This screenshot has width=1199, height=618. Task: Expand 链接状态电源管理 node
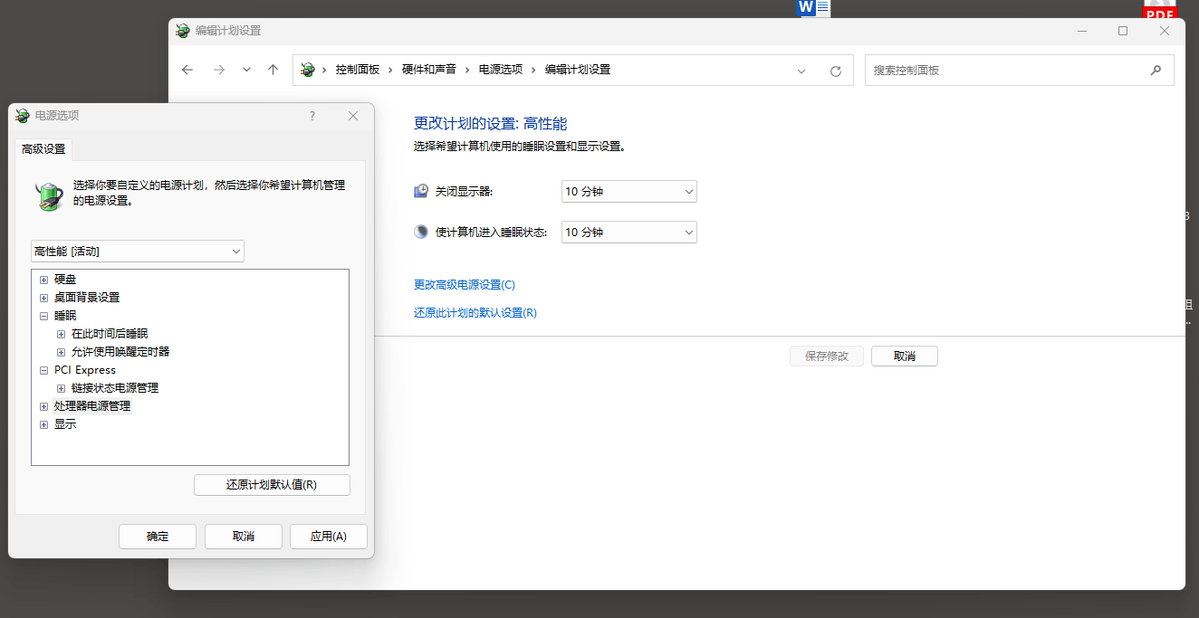[62, 388]
